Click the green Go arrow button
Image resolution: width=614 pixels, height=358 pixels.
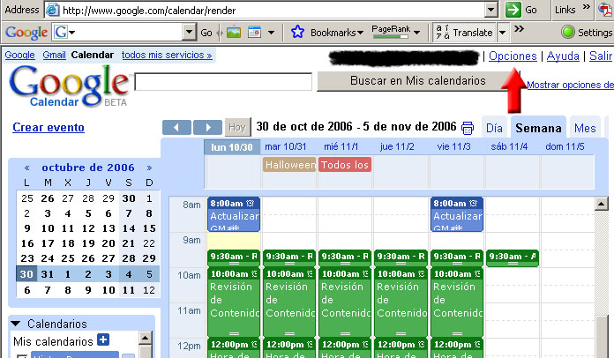[x=513, y=10]
